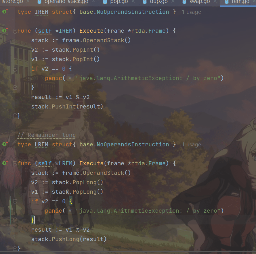Click the '1 usage' hint next to LREM struct

tap(191, 145)
